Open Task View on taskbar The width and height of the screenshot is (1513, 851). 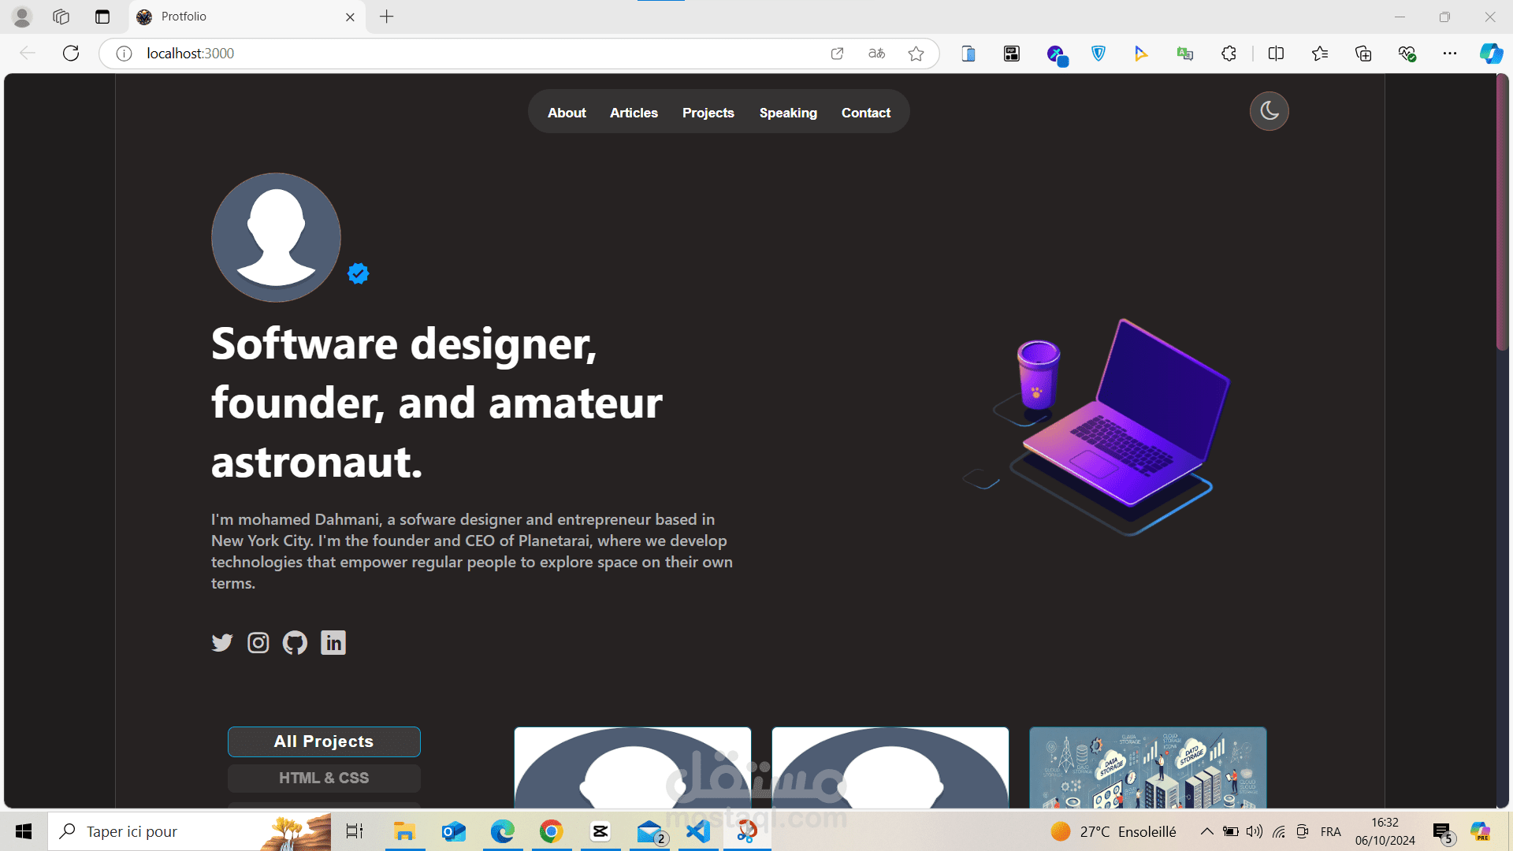coord(355,831)
